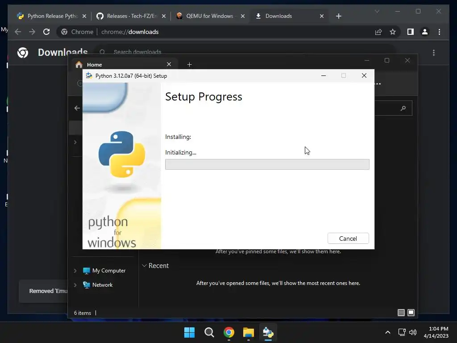The width and height of the screenshot is (457, 343).
Task: Open volume control tray icon
Action: (413, 332)
